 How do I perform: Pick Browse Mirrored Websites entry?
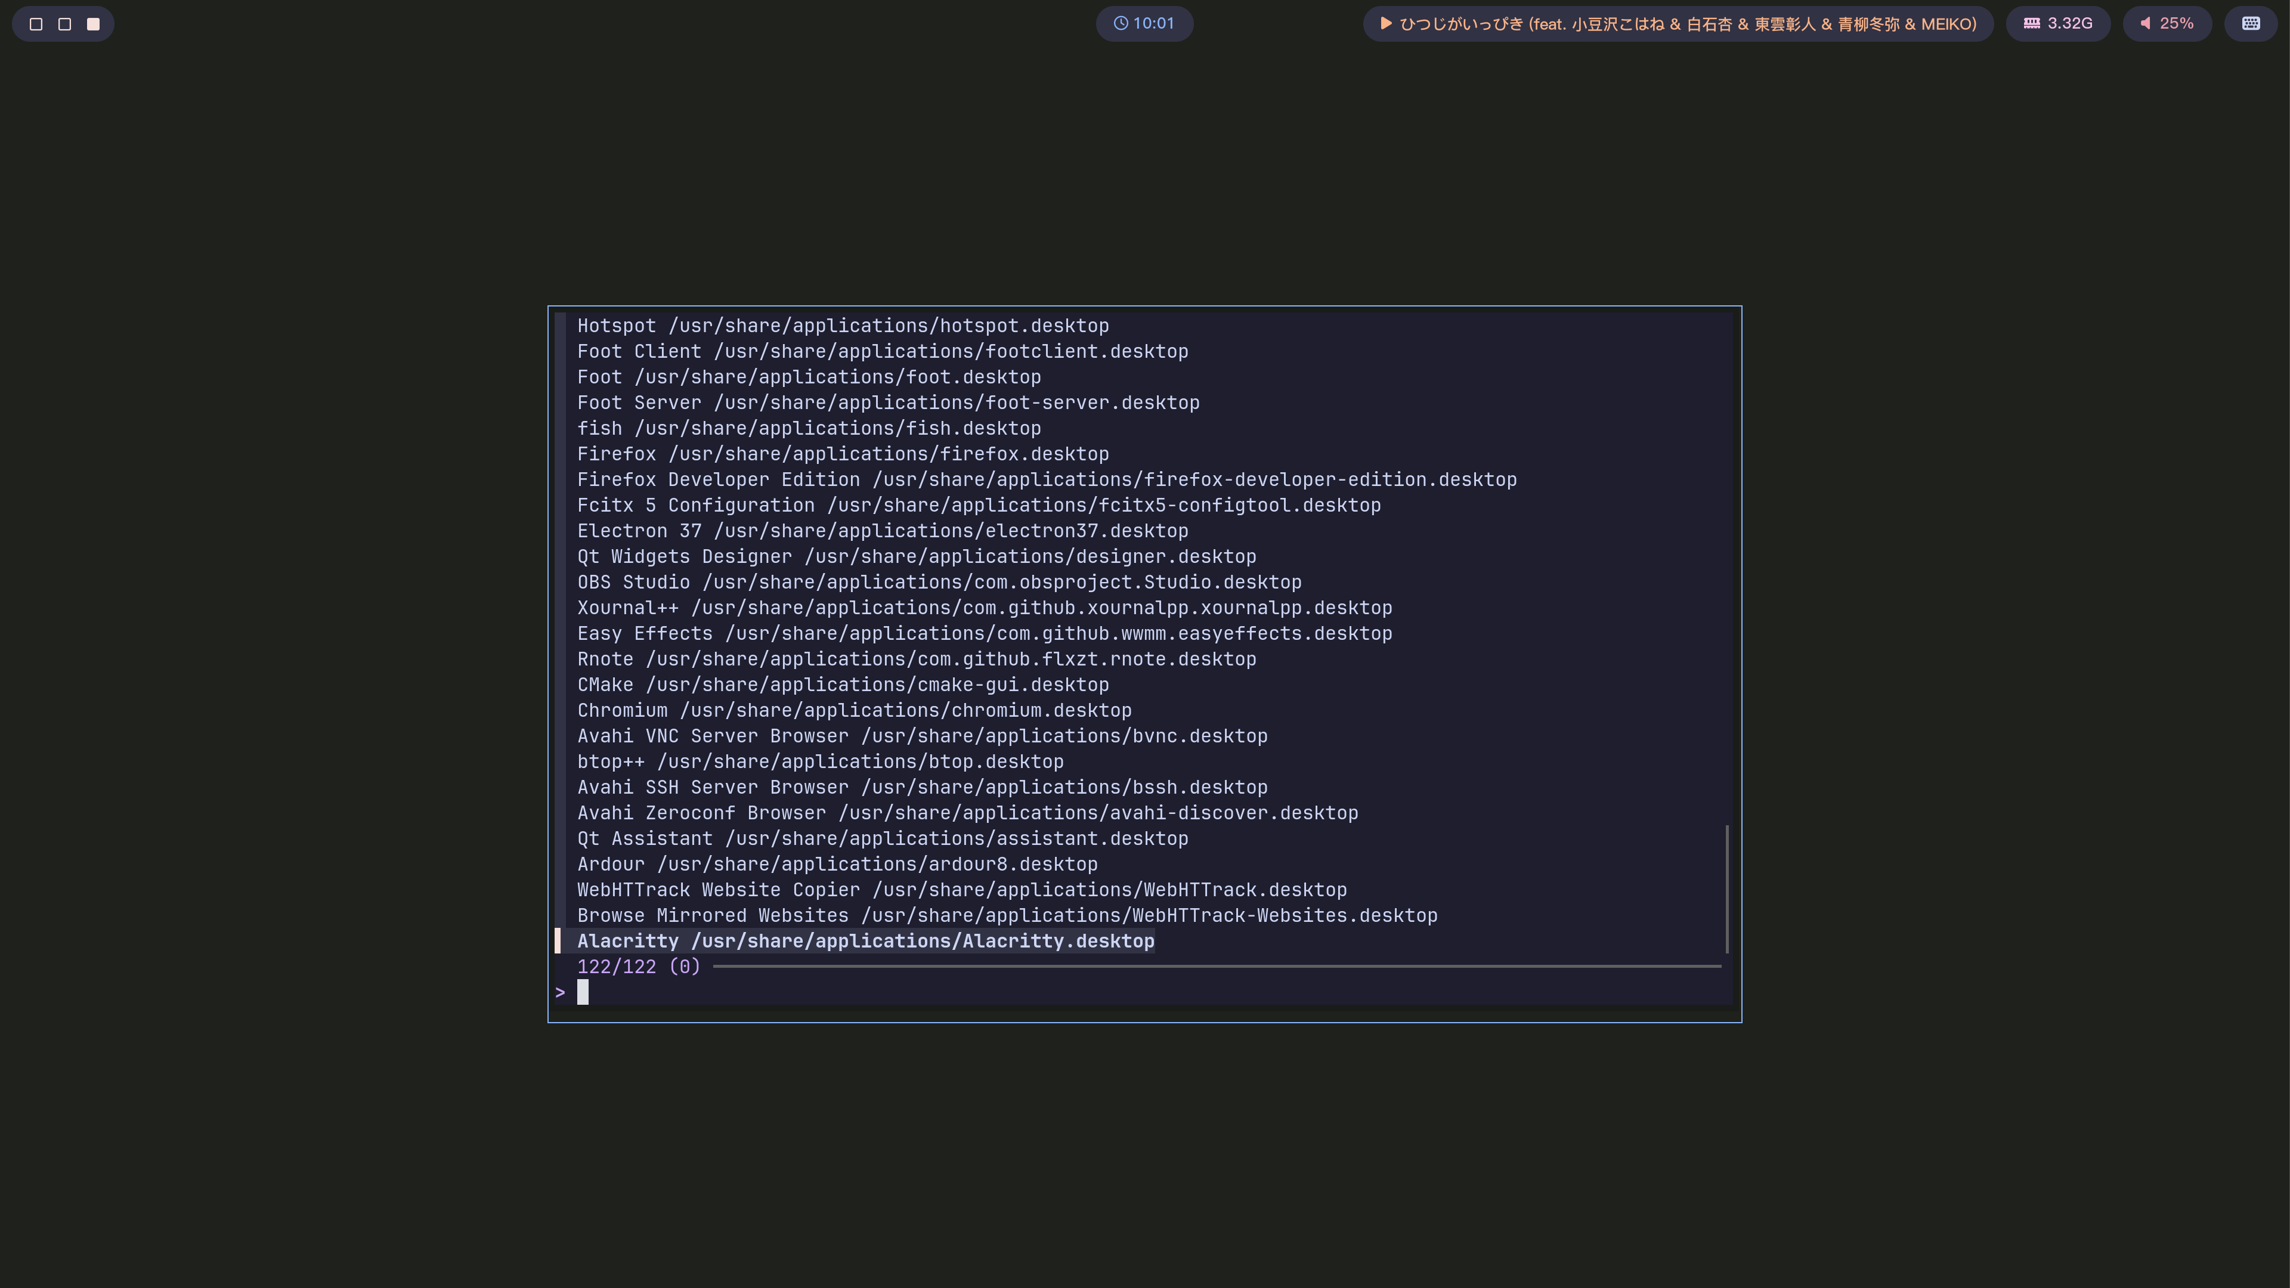[1007, 917]
